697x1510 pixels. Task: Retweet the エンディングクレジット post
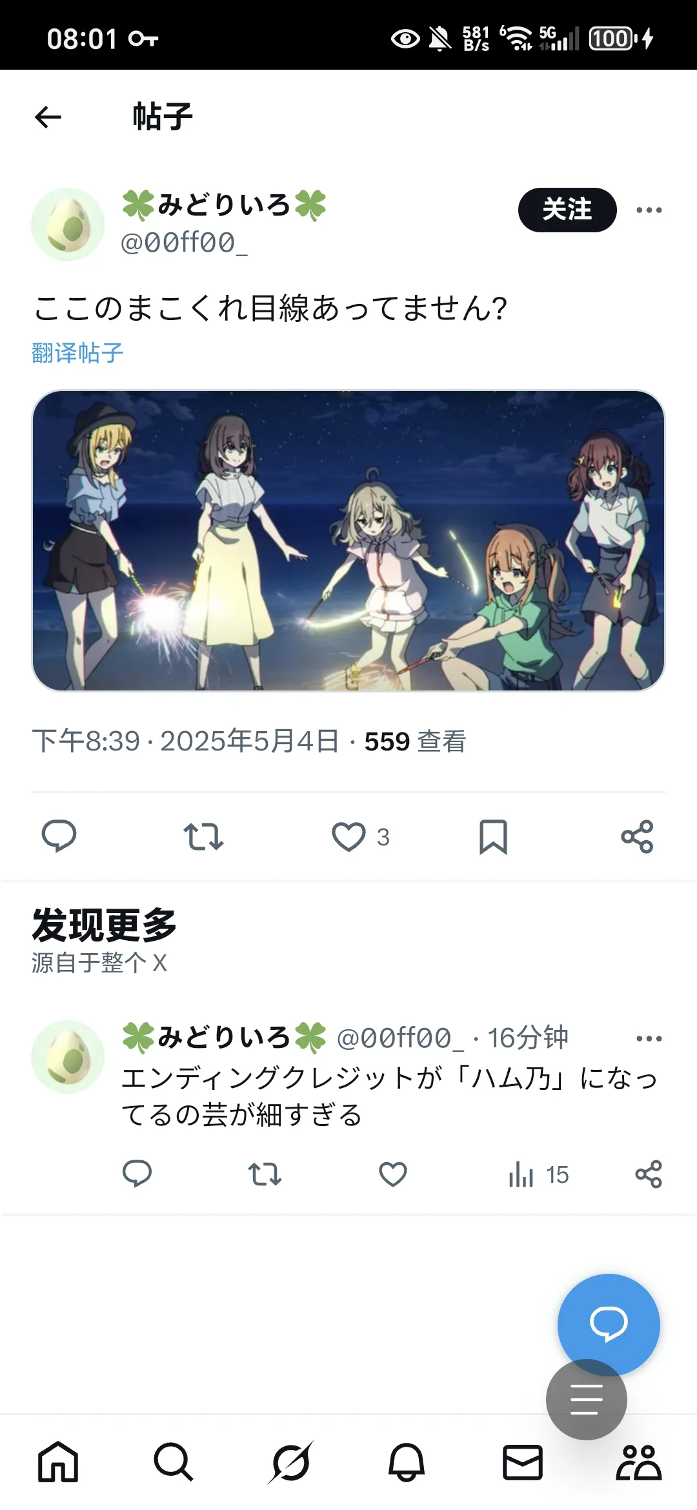coord(265,1174)
